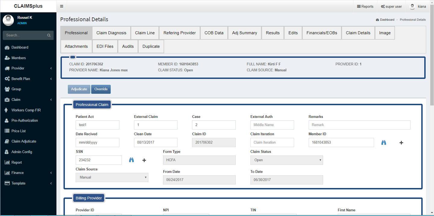Click search magnifier icon in sidebar
Viewport: 434px width, 216px height.
(x=49, y=35)
